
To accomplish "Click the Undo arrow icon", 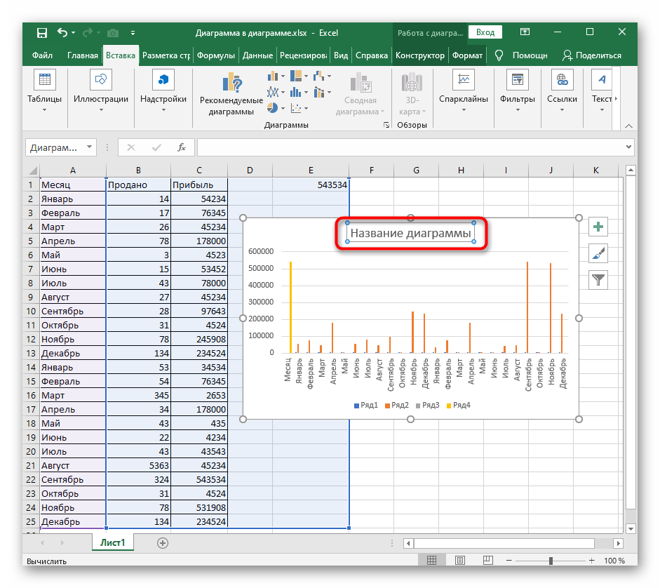I will pos(62,32).
